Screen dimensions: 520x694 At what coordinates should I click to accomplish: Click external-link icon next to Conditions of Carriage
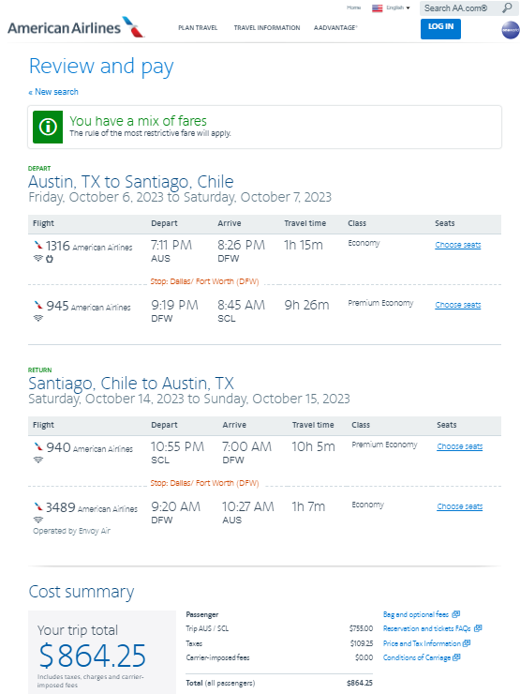457,657
